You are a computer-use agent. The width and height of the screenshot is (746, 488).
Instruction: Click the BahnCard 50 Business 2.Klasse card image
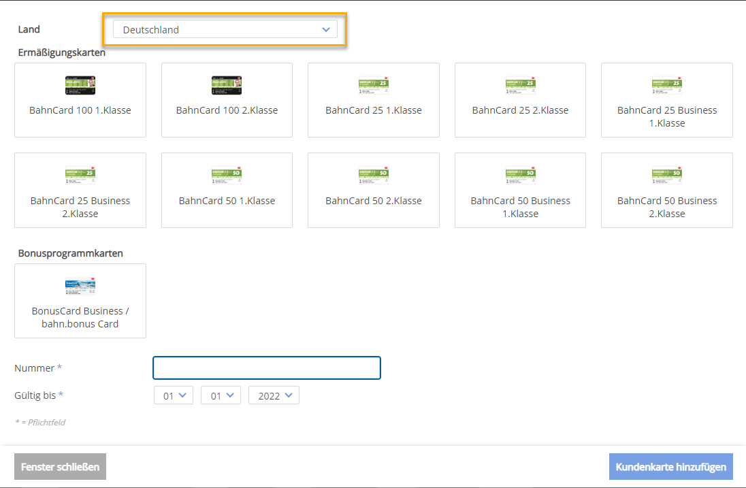[x=667, y=175]
